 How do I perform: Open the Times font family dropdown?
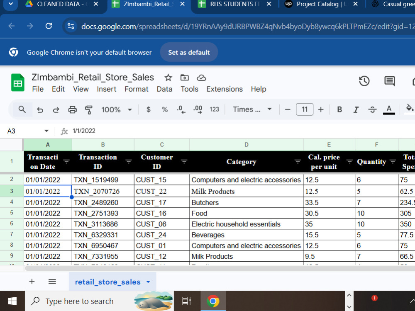click(x=252, y=109)
